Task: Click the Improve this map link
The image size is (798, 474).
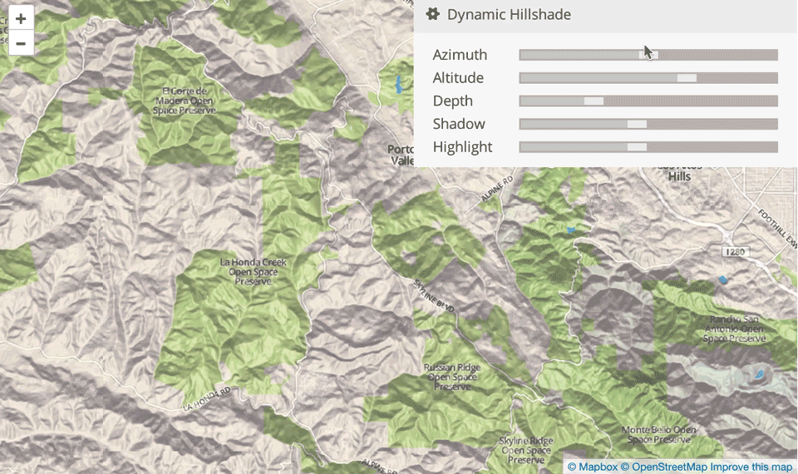Action: (751, 467)
